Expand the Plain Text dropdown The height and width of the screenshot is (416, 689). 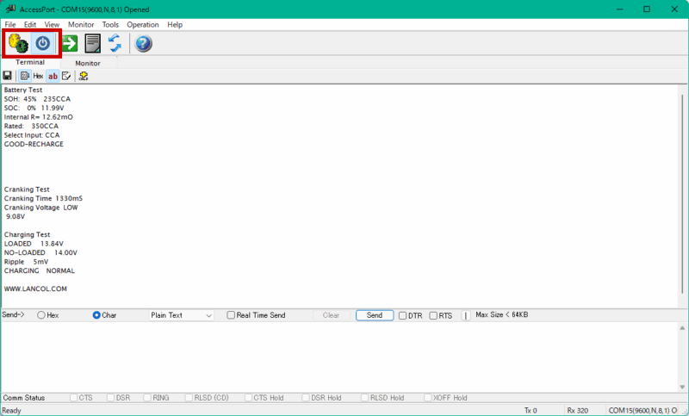182,315
